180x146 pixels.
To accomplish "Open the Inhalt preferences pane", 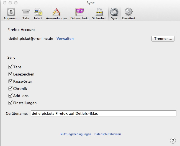I will click(38, 14).
